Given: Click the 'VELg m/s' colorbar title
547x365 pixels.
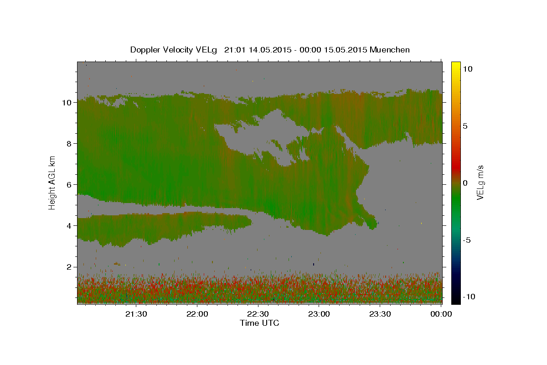Looking at the screenshot, I should pos(480,182).
